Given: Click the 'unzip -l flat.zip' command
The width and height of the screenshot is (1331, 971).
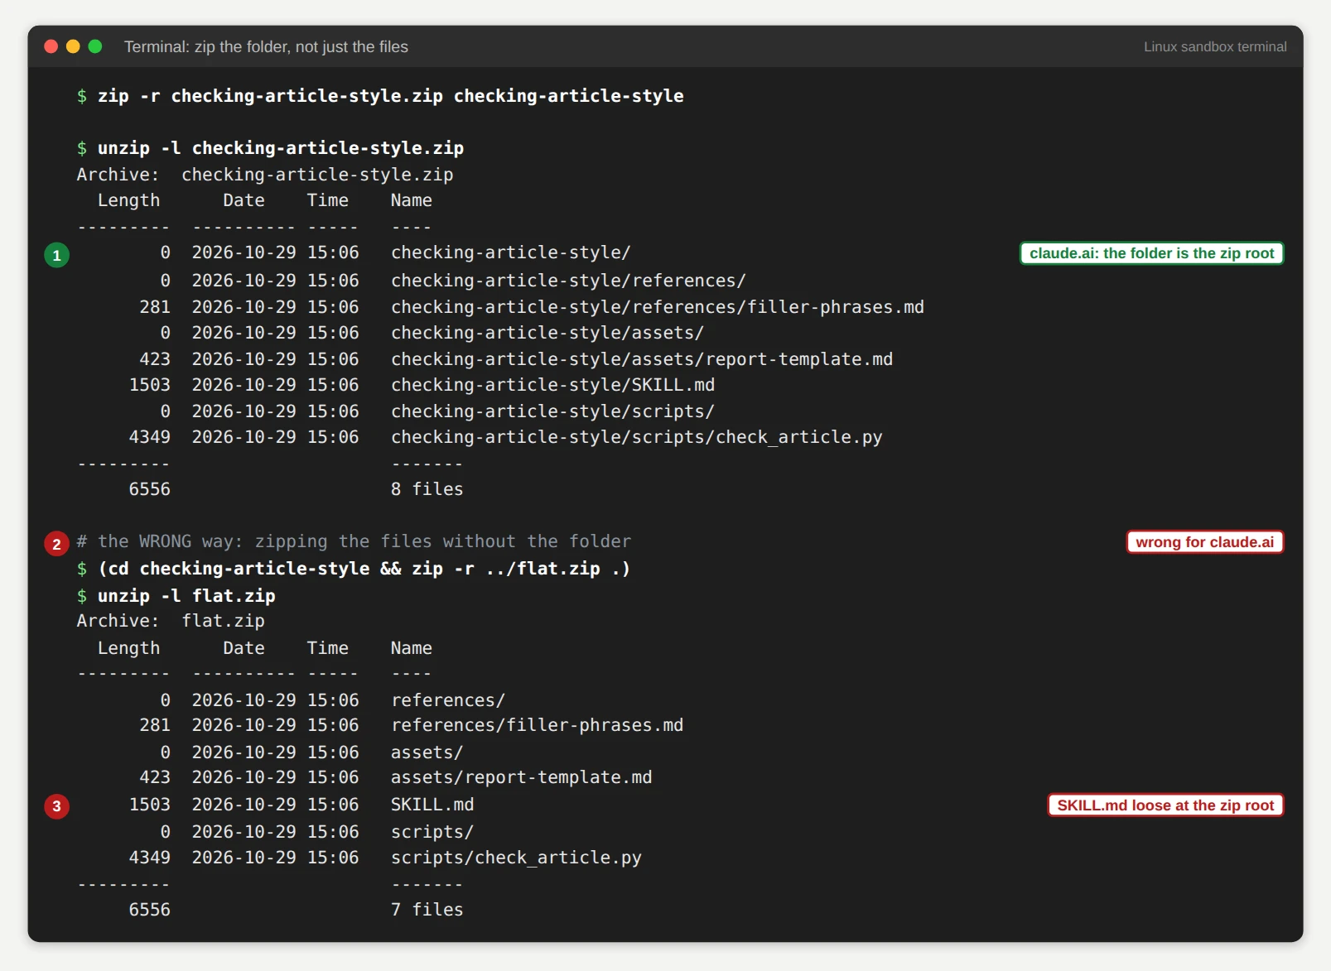Looking at the screenshot, I should tap(176, 596).
